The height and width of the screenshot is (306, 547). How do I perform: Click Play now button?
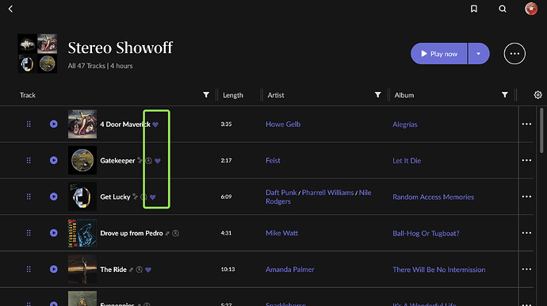(x=439, y=54)
